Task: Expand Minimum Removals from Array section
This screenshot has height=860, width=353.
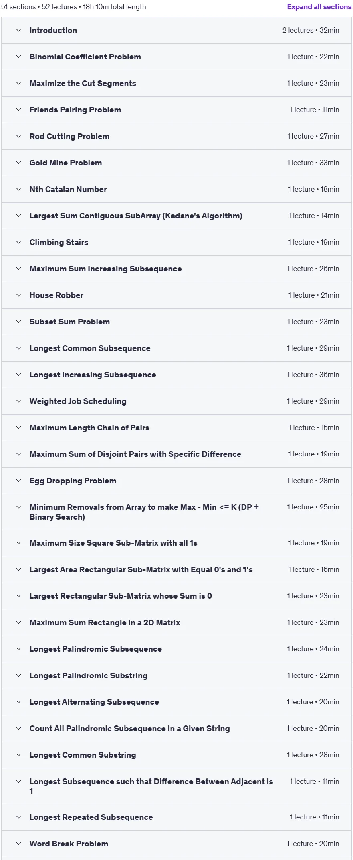Action: click(x=176, y=512)
